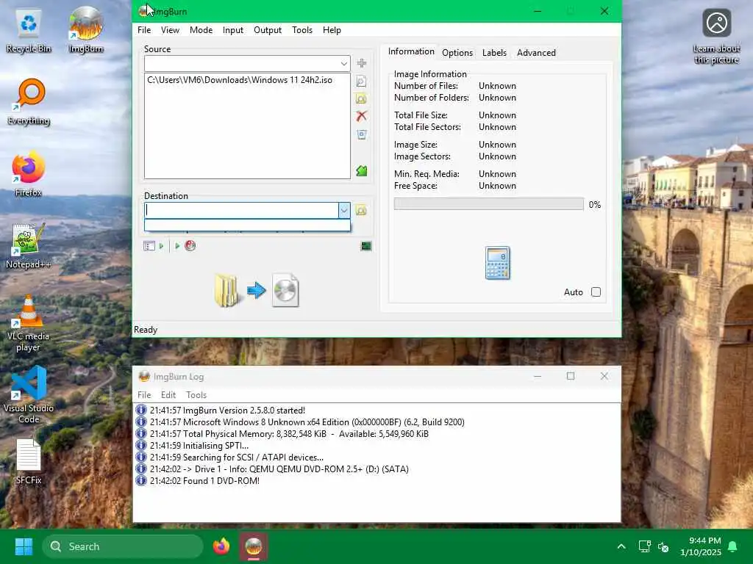Open Edit menu in ImgBurn Log window
753x564 pixels.
point(168,394)
